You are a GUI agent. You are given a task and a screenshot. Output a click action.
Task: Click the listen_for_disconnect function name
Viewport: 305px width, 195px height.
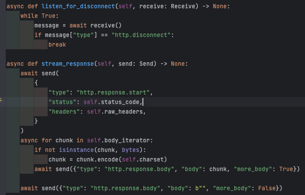(x=78, y=7)
